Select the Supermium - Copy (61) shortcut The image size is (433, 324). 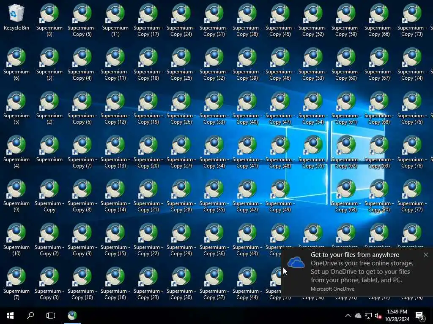tap(346, 108)
